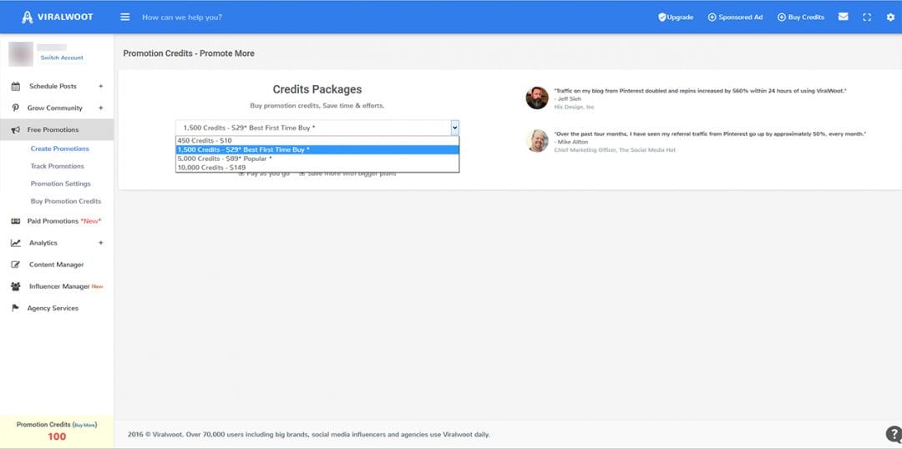Click the Mike Allton name text
Image resolution: width=902 pixels, height=449 pixels.
[572, 142]
